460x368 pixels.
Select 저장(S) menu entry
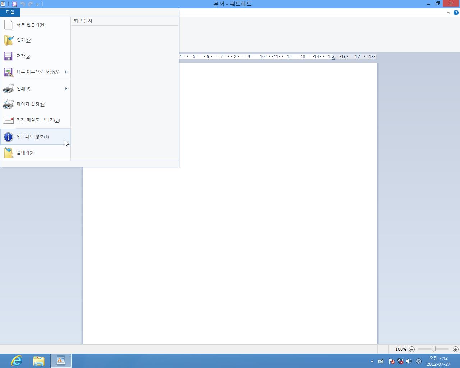click(35, 56)
